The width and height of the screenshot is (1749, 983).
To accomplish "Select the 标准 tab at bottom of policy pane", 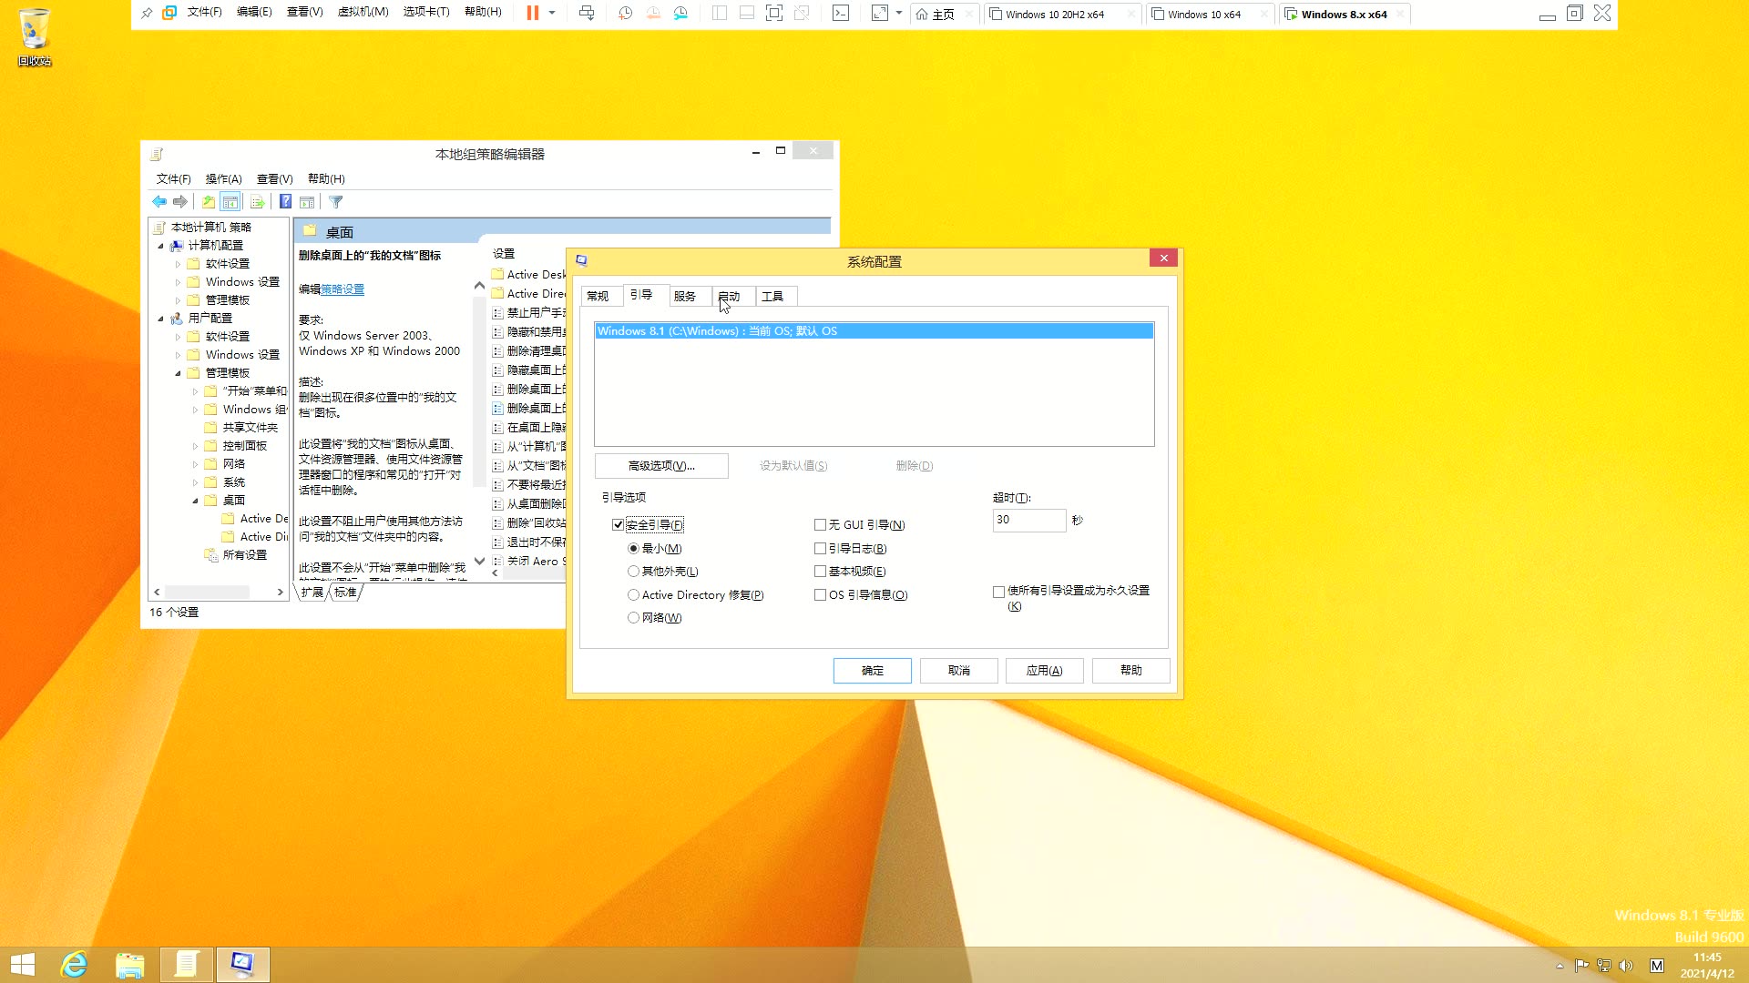I will (x=345, y=593).
